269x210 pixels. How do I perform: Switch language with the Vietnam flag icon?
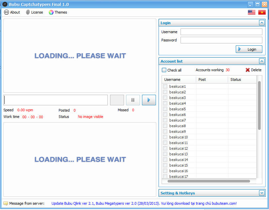point(262,12)
